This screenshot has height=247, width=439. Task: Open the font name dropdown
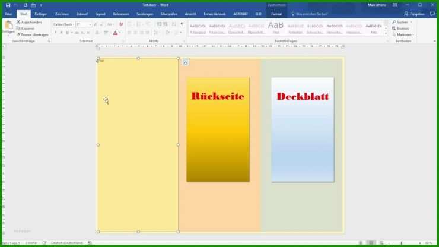coord(74,24)
